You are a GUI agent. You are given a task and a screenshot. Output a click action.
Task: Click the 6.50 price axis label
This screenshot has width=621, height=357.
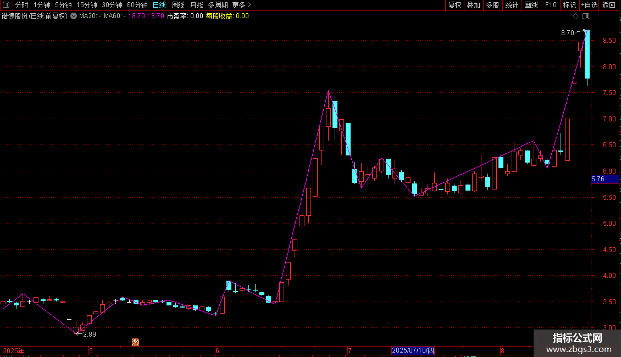point(609,145)
